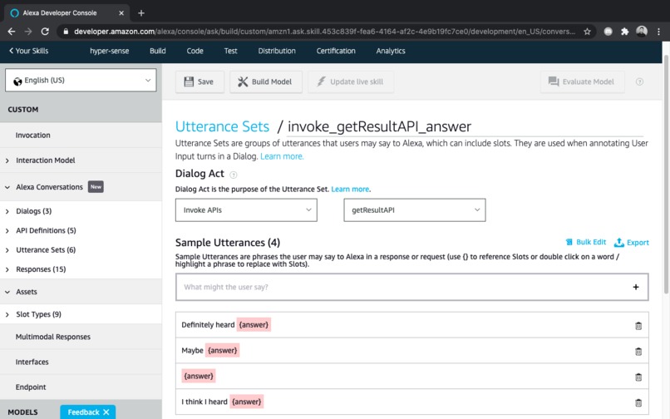Delete the 'Definitely heard {answer}' utterance
Screen dimensions: 670x419
(x=638, y=326)
